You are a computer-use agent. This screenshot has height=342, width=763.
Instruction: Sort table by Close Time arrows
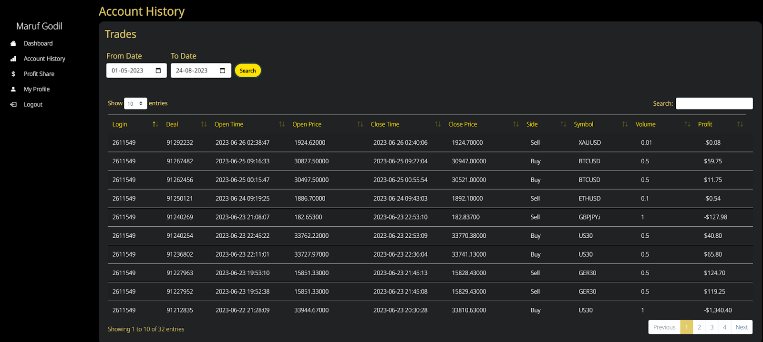pos(438,124)
